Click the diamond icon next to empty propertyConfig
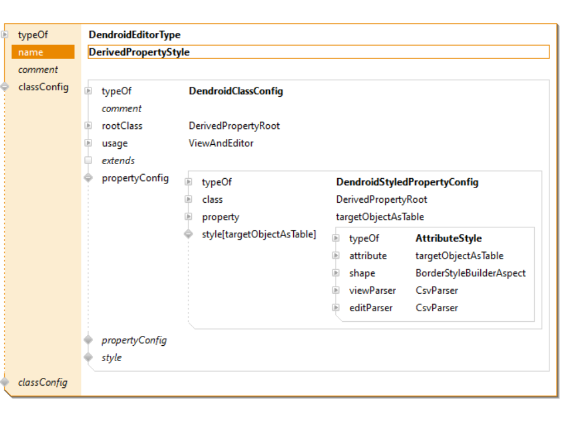The width and height of the screenshot is (563, 422). click(89, 340)
